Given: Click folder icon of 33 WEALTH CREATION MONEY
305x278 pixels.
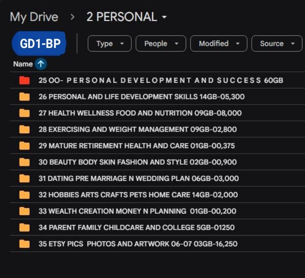Looking at the screenshot, I should [25, 211].
